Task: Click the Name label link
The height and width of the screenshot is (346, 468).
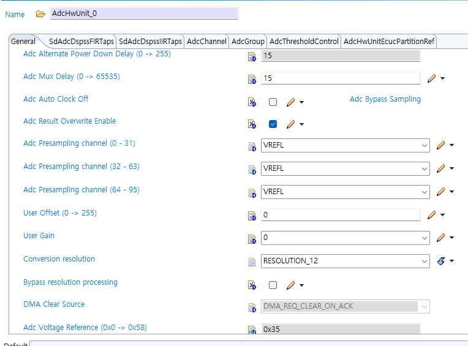Action: pos(15,14)
